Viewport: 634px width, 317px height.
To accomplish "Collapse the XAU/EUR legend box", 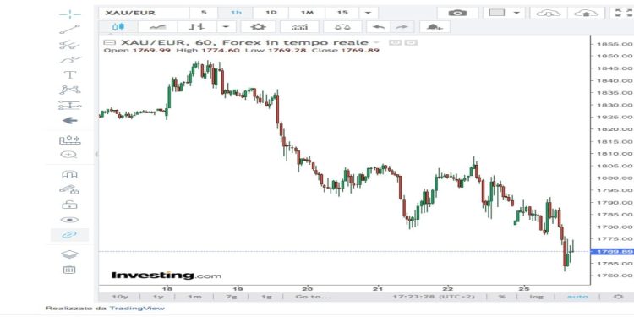I will pyautogui.click(x=109, y=42).
